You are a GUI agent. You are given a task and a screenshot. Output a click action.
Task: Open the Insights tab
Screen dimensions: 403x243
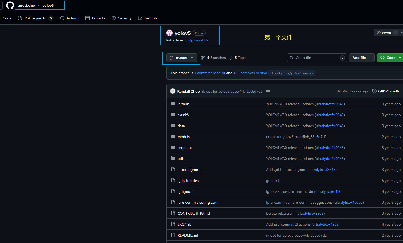(x=148, y=18)
